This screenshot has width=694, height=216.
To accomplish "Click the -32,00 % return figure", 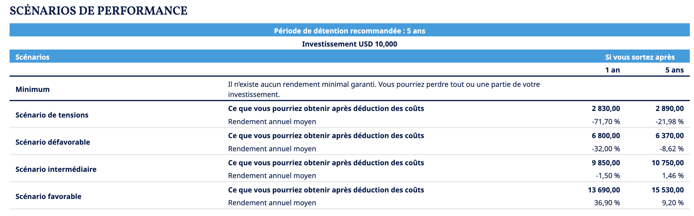I will coord(606,149).
